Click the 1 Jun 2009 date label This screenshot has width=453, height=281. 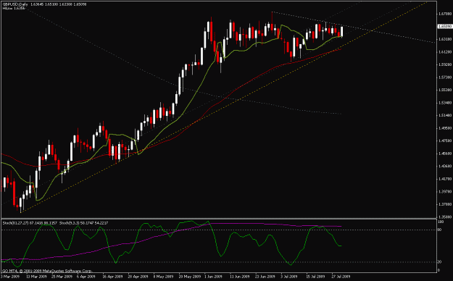213,277
